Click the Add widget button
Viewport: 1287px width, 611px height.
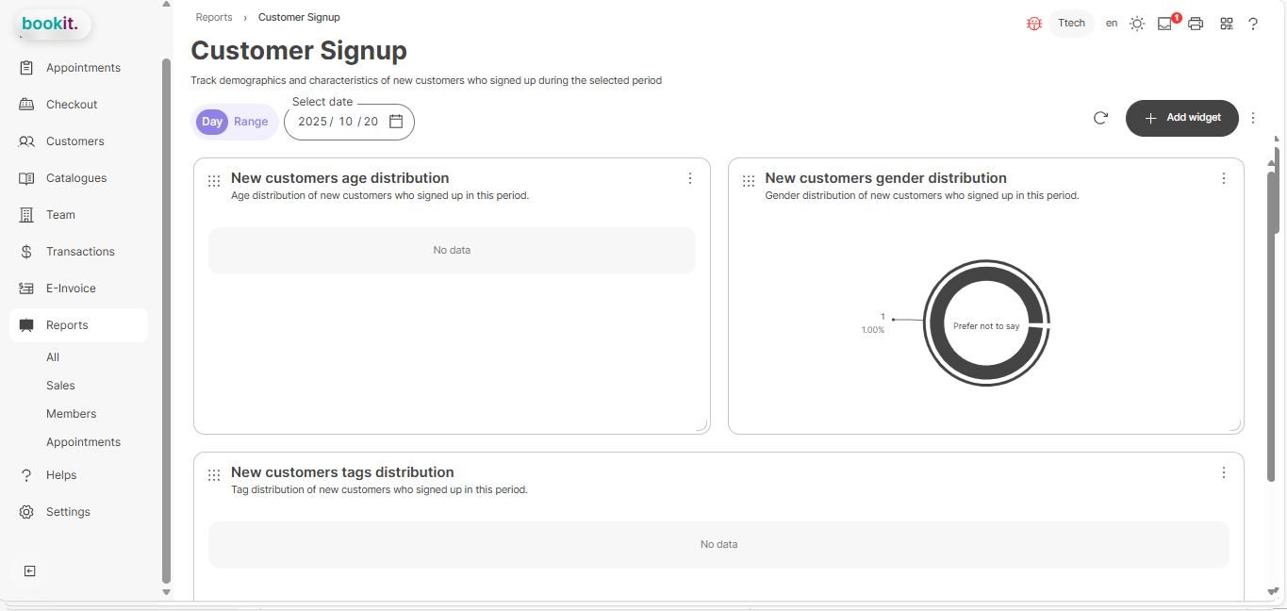(1181, 118)
